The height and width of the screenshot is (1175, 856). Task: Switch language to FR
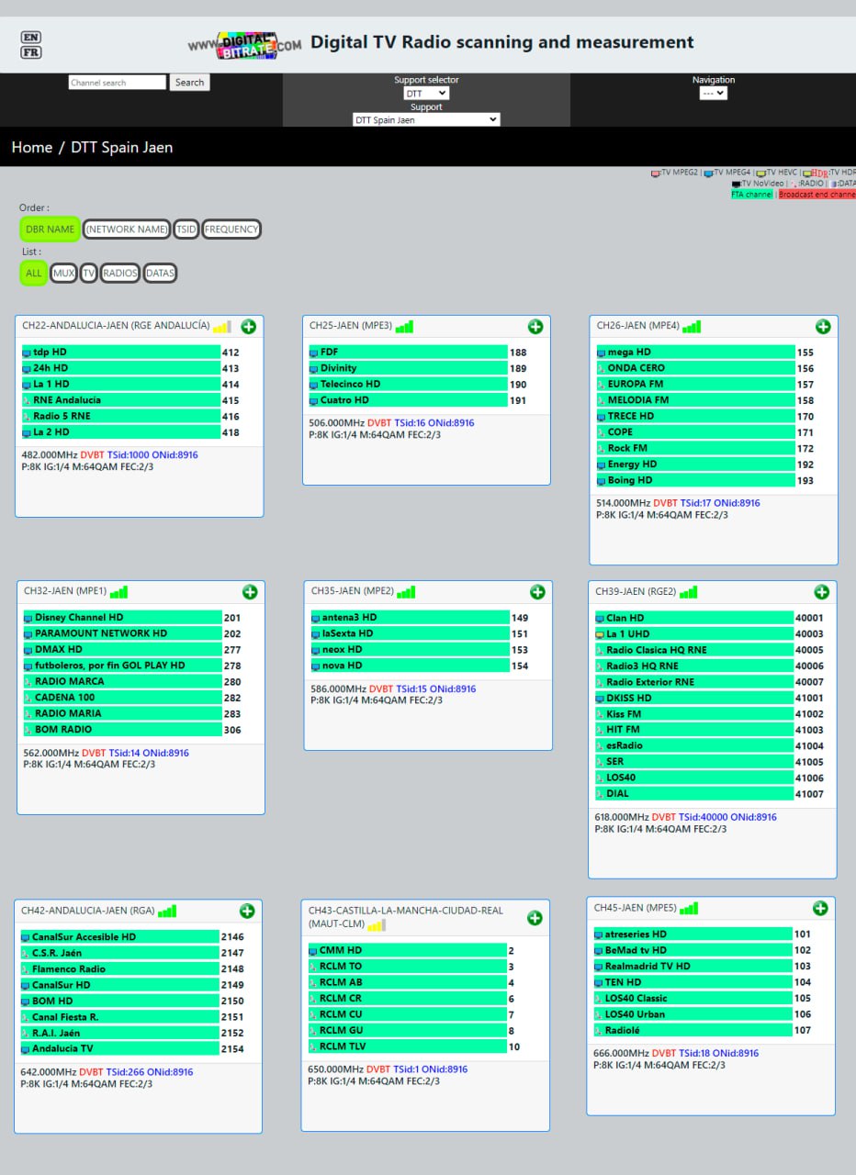tap(31, 52)
